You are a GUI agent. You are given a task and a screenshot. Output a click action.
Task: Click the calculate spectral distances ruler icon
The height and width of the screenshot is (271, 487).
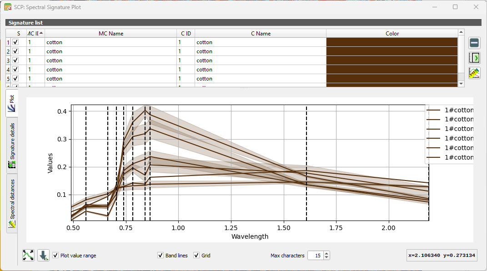474,73
